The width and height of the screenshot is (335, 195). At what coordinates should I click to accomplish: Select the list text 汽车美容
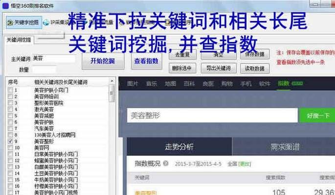44,129
